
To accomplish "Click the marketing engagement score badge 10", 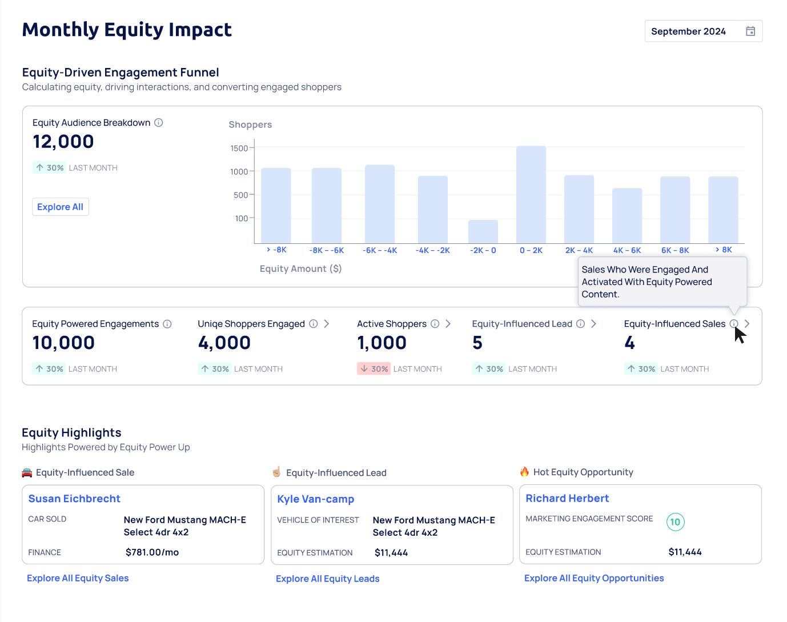I will (x=675, y=521).
